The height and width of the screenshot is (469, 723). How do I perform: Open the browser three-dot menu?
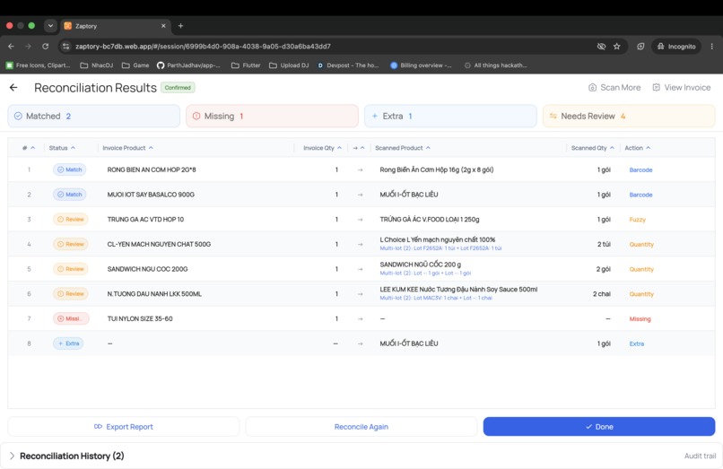click(712, 46)
